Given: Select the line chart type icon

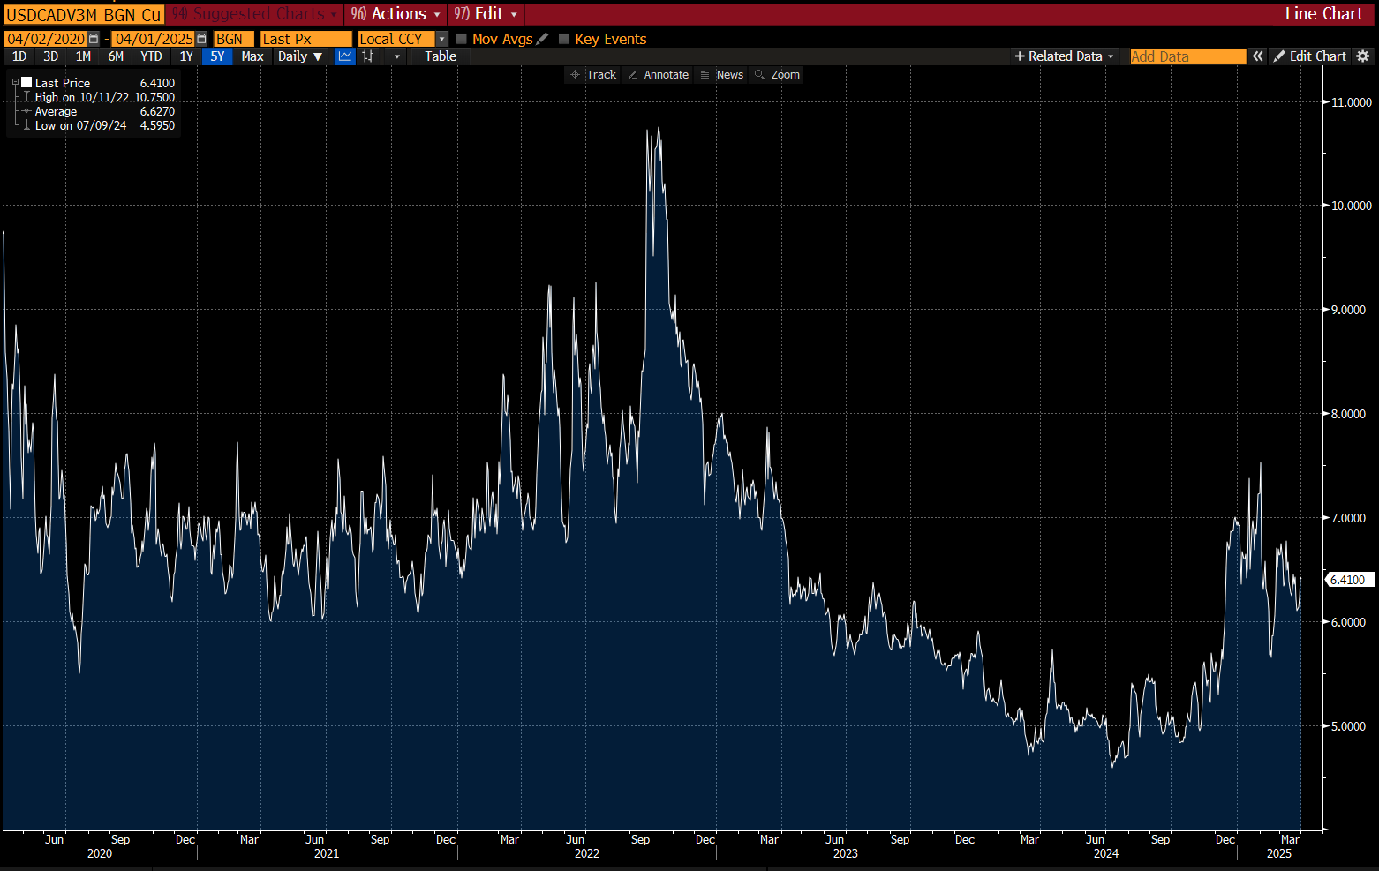Looking at the screenshot, I should tap(345, 56).
